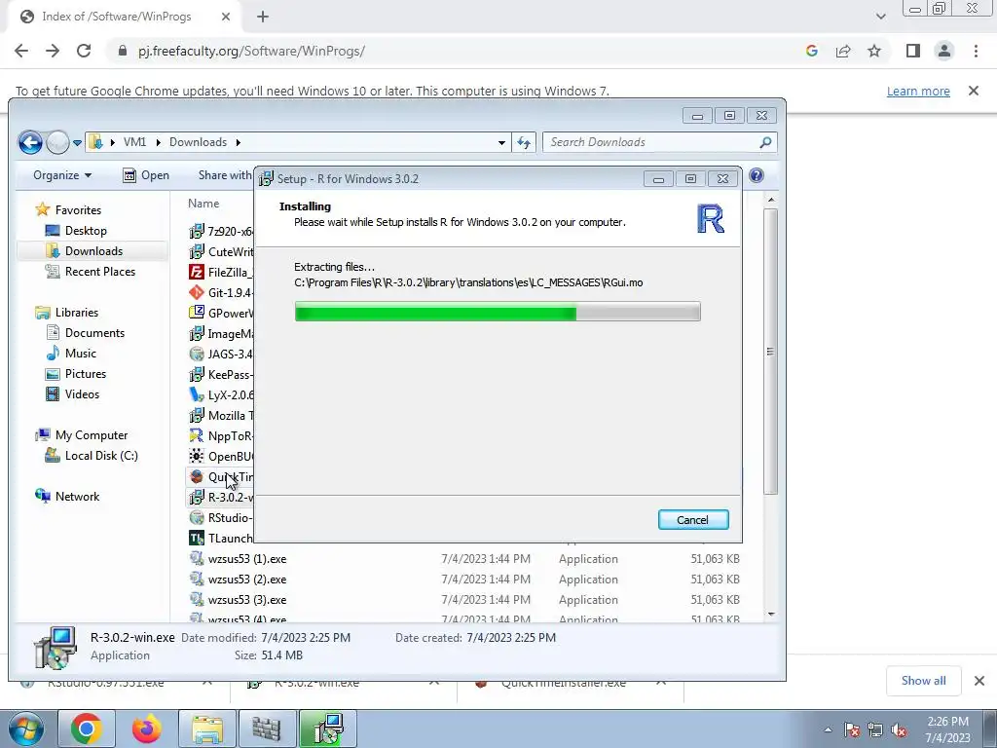Click the Explorer scroll down arrow
This screenshot has height=748, width=997.
click(x=771, y=614)
